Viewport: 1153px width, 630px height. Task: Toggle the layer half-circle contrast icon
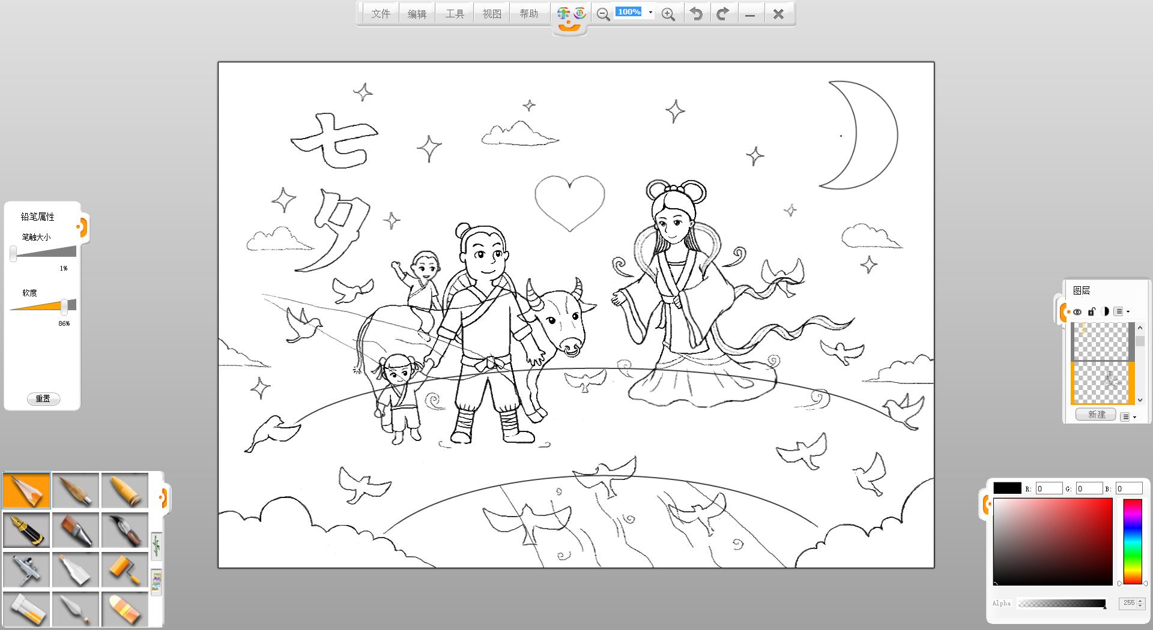coord(1104,312)
